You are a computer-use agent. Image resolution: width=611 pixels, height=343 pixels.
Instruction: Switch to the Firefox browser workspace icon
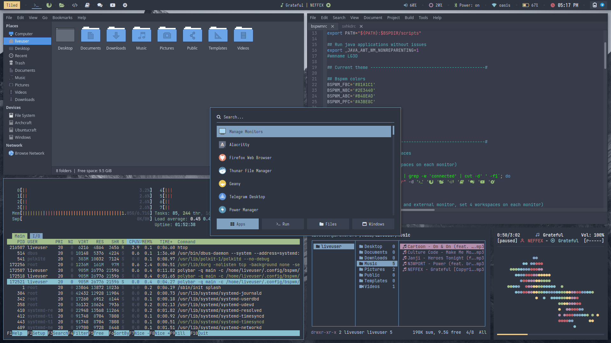[x=49, y=5]
